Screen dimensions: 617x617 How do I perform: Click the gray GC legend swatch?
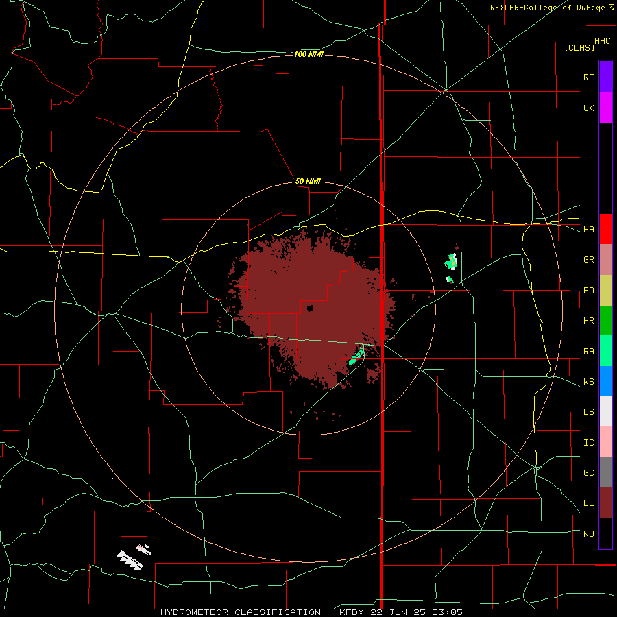tap(605, 472)
